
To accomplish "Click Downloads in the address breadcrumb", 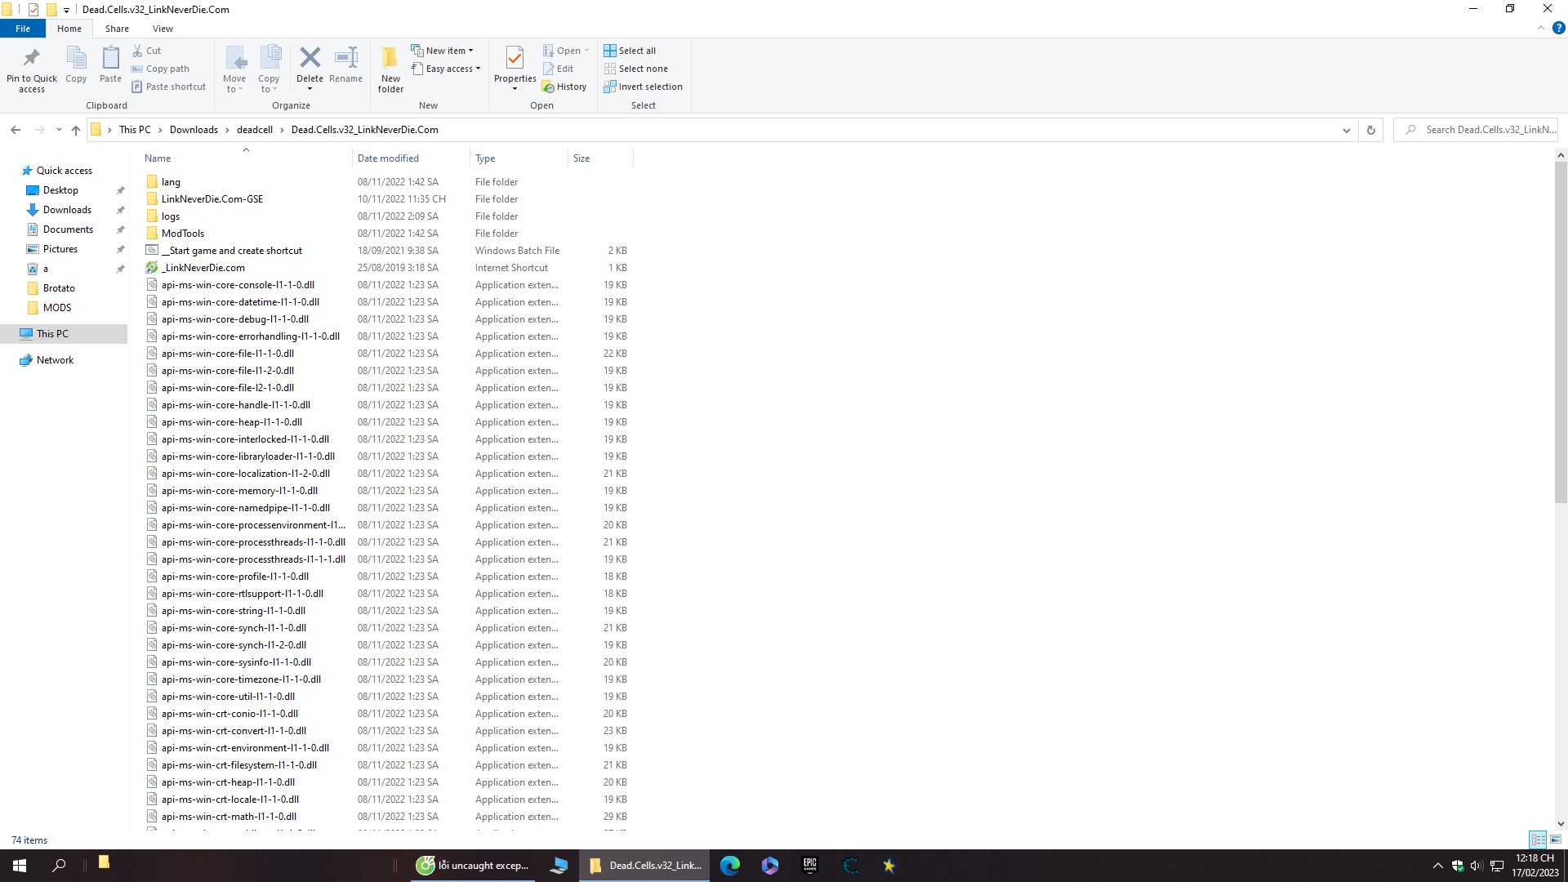I will (194, 130).
